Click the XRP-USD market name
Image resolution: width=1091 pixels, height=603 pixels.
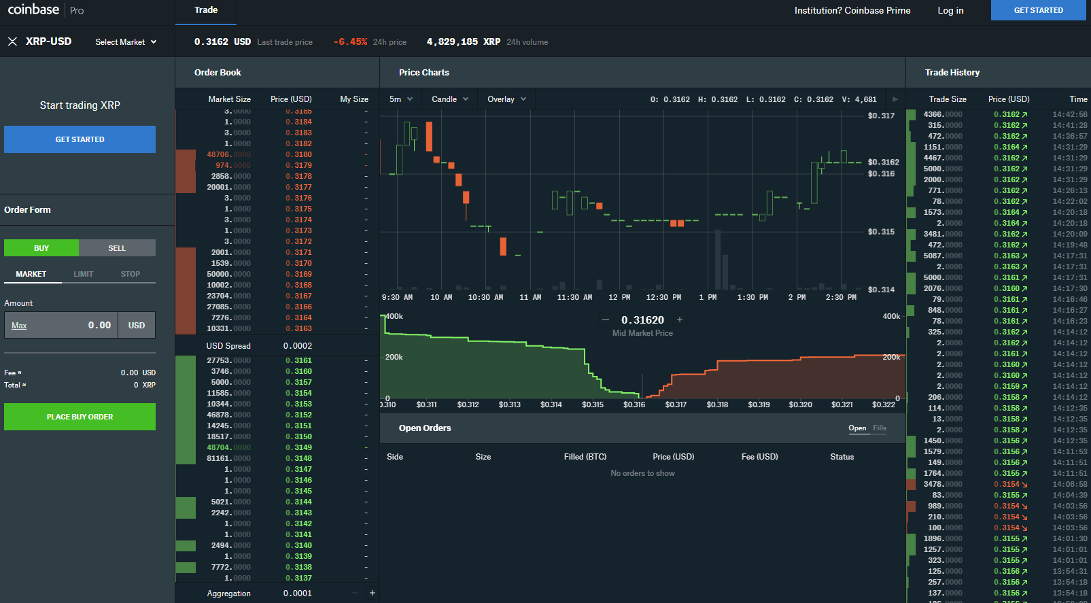click(48, 41)
